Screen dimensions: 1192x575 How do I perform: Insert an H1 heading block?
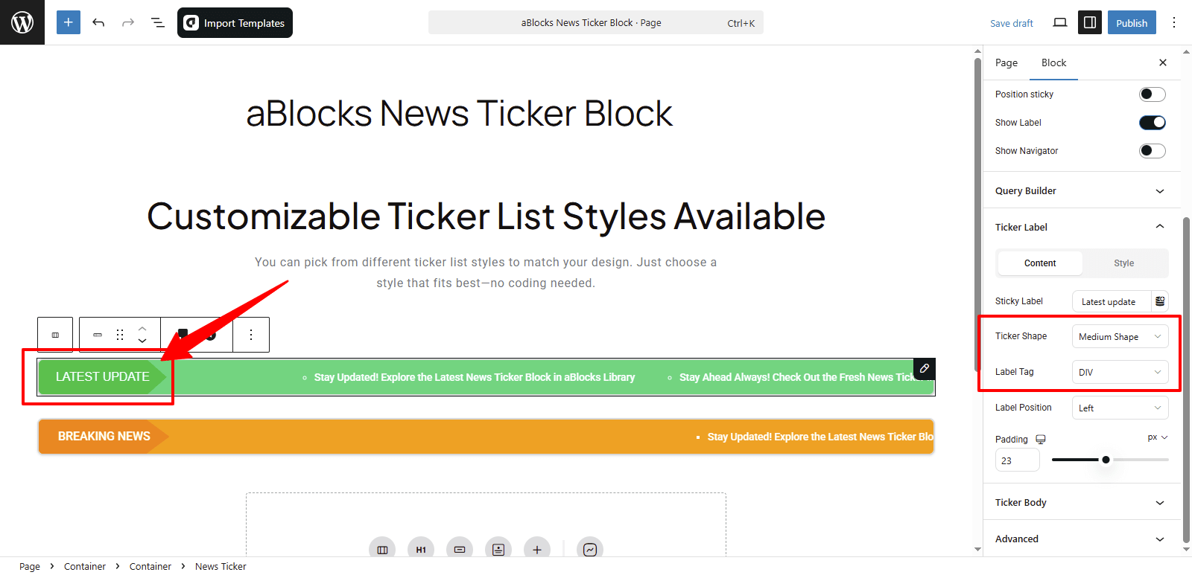click(421, 550)
